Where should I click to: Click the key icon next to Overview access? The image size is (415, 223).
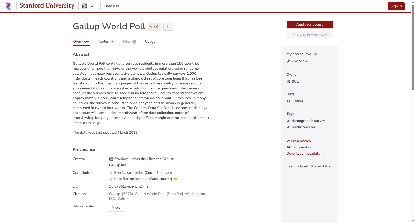pos(288,61)
